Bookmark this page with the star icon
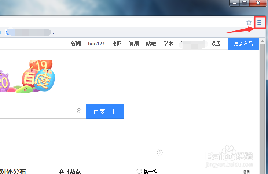268x174 pixels. click(249, 22)
